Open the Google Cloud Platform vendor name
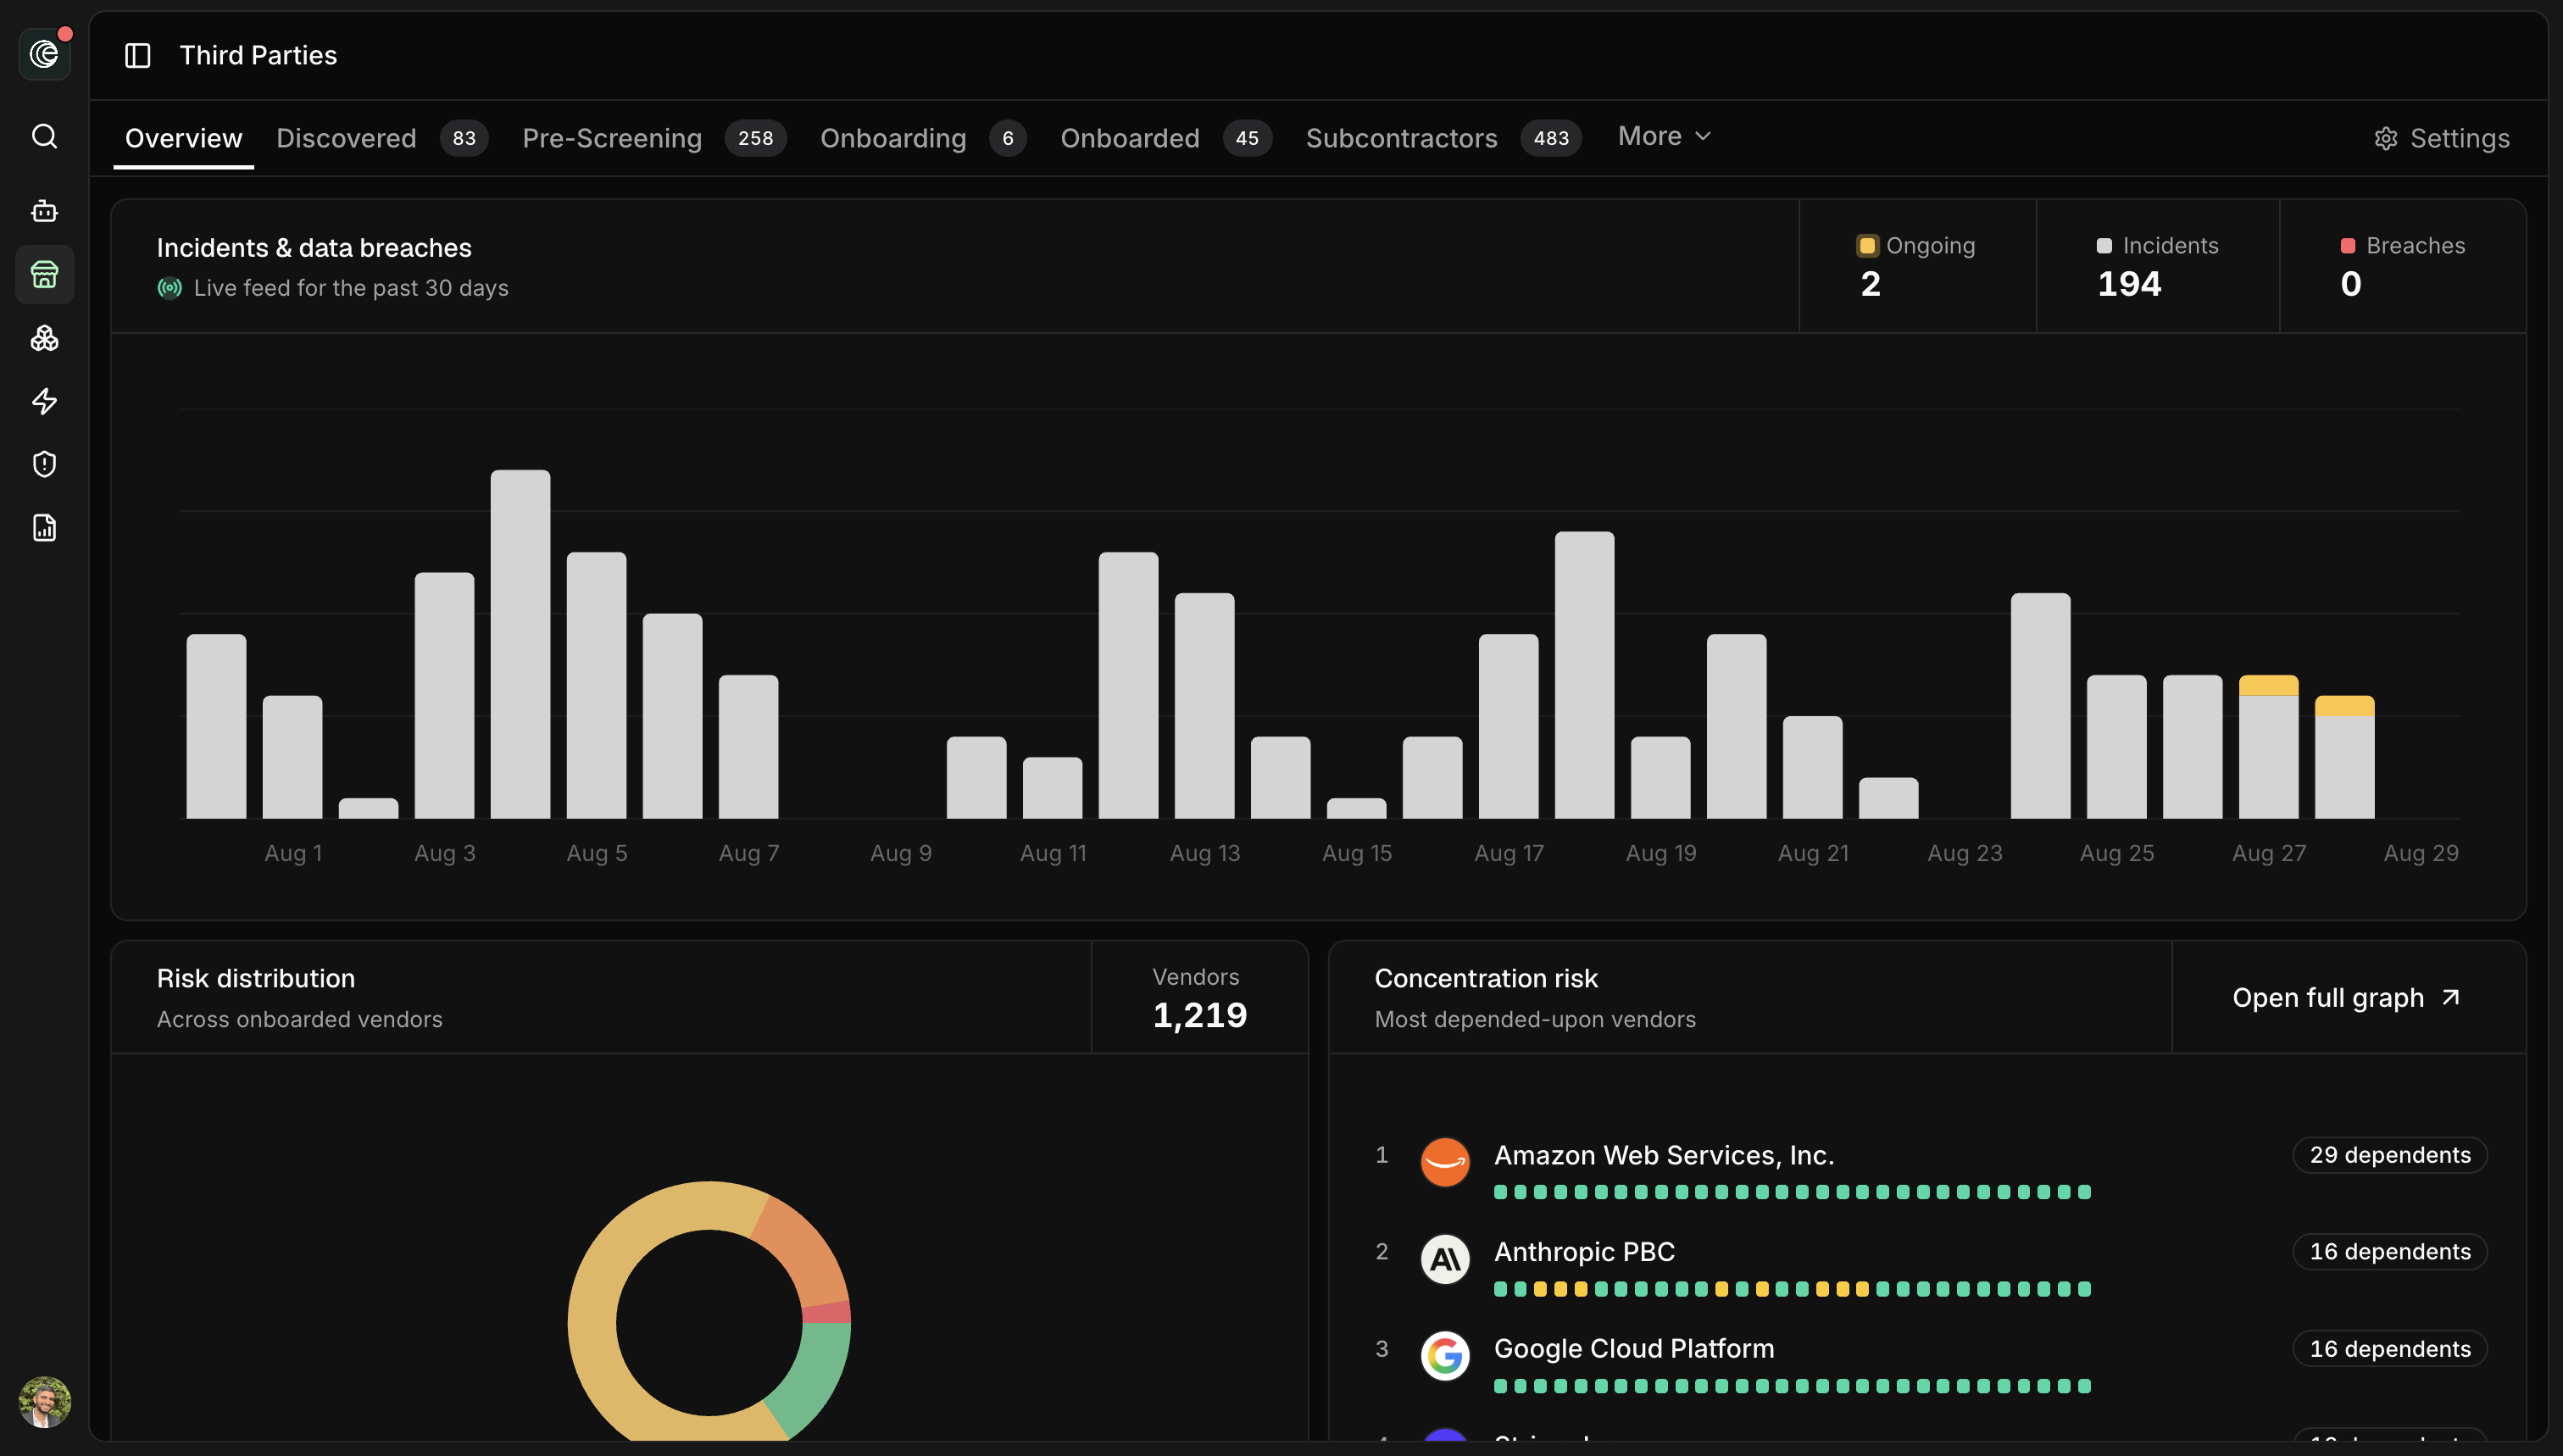 1634,1349
